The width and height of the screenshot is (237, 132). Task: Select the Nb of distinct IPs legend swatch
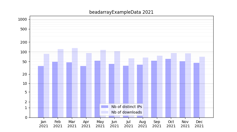[105, 107]
